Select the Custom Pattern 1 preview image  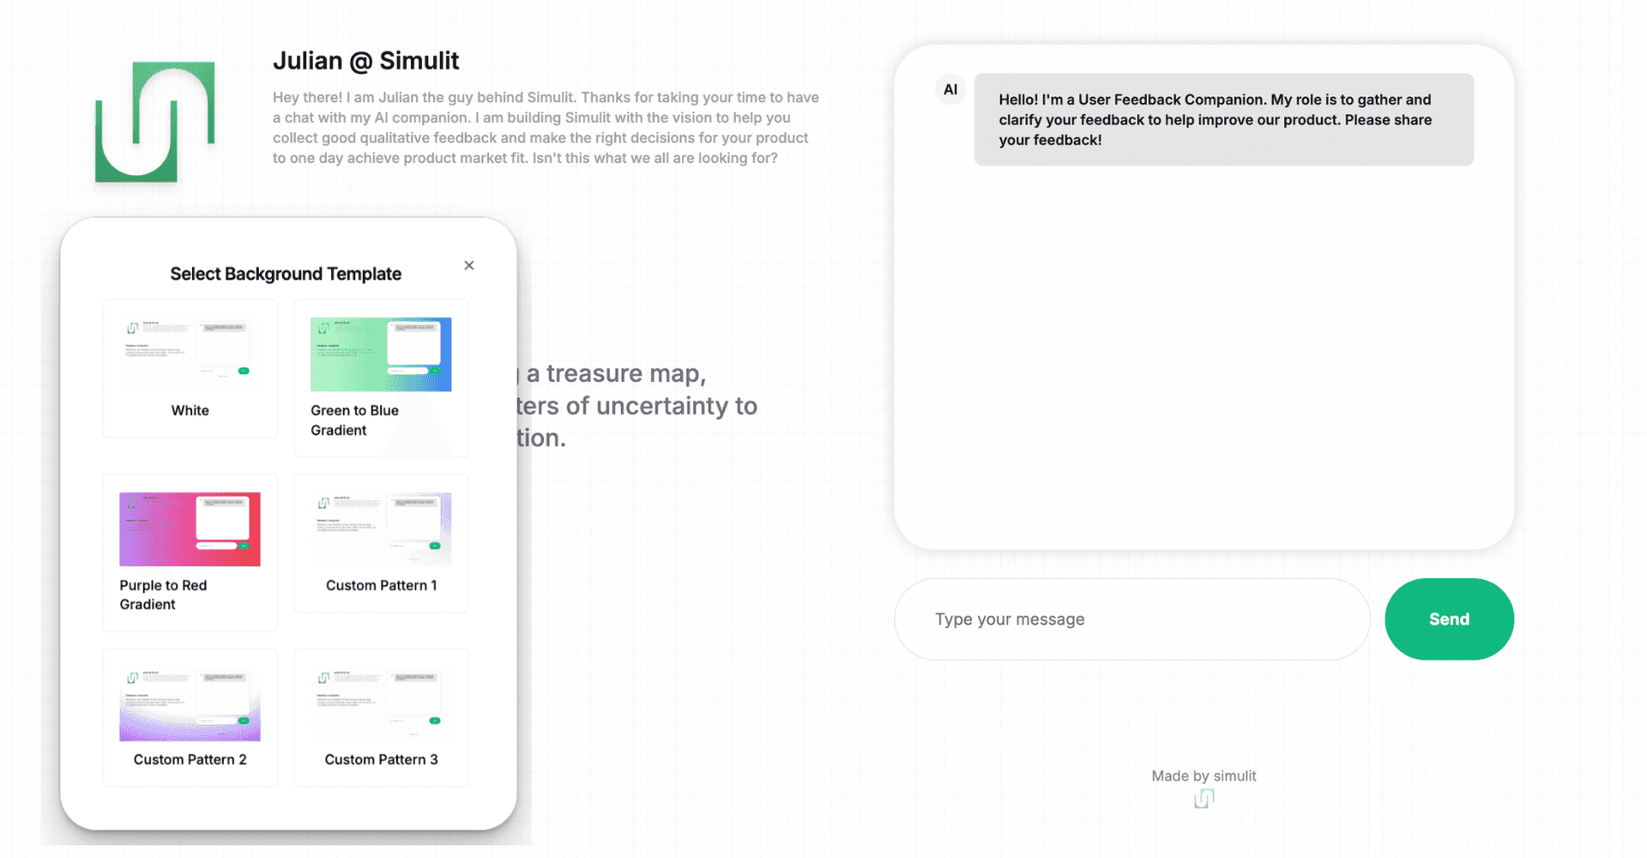381,529
